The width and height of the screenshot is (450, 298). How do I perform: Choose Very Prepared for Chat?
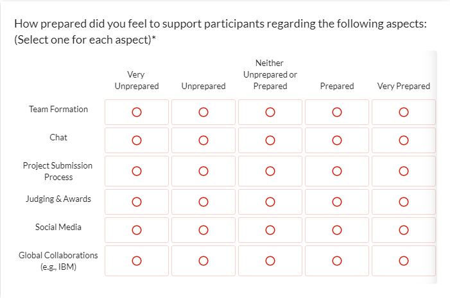[403, 140]
